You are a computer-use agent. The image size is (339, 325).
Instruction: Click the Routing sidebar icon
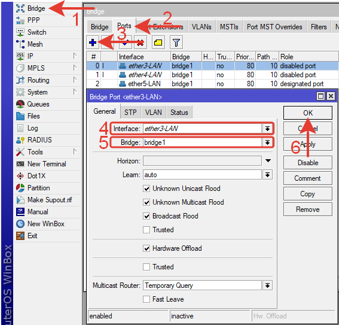[x=20, y=80]
